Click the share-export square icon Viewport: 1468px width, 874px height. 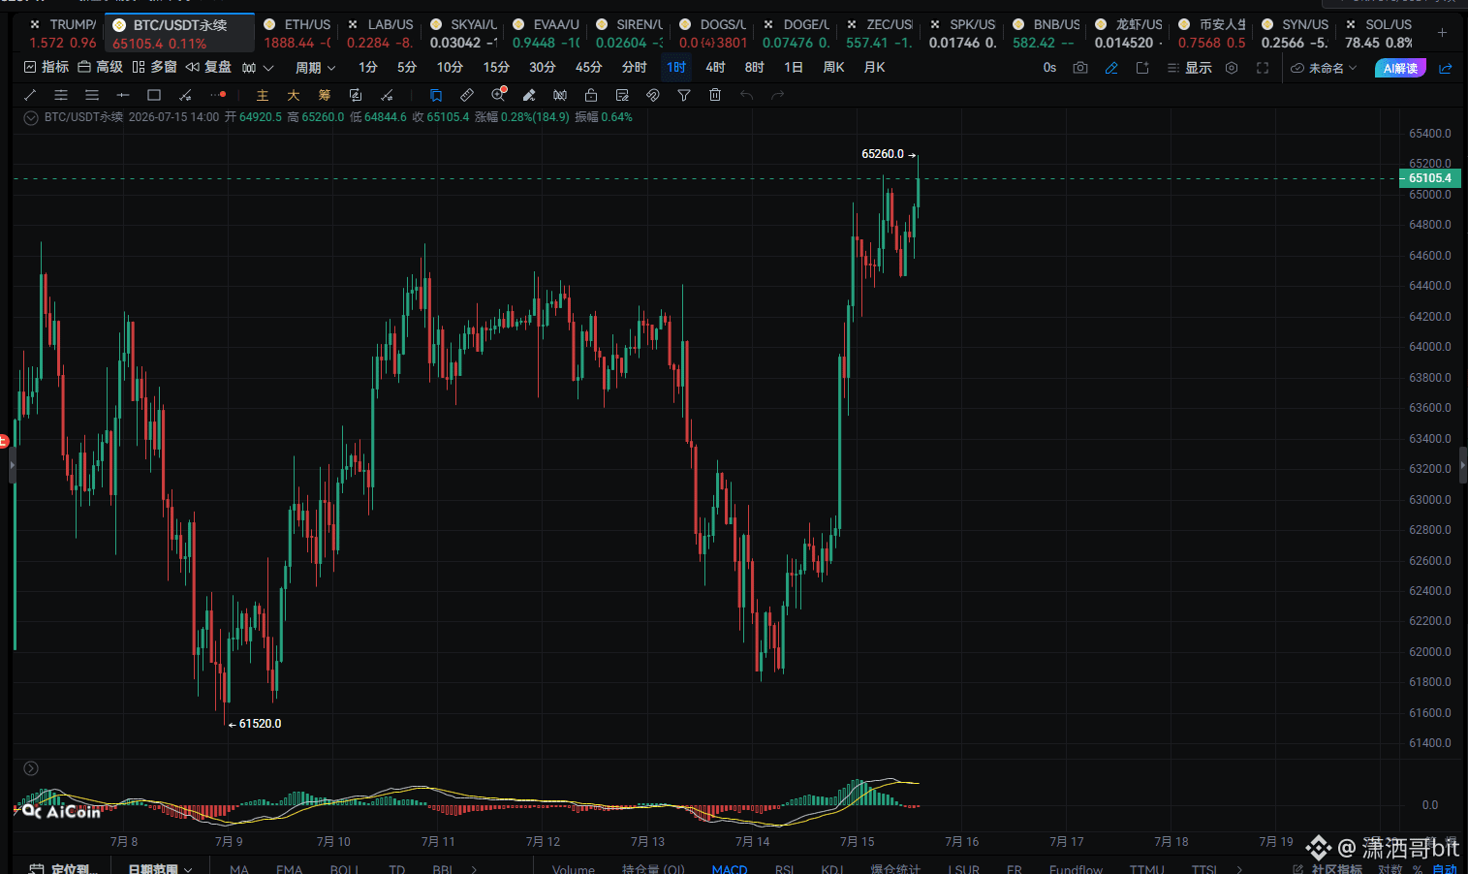1142,68
